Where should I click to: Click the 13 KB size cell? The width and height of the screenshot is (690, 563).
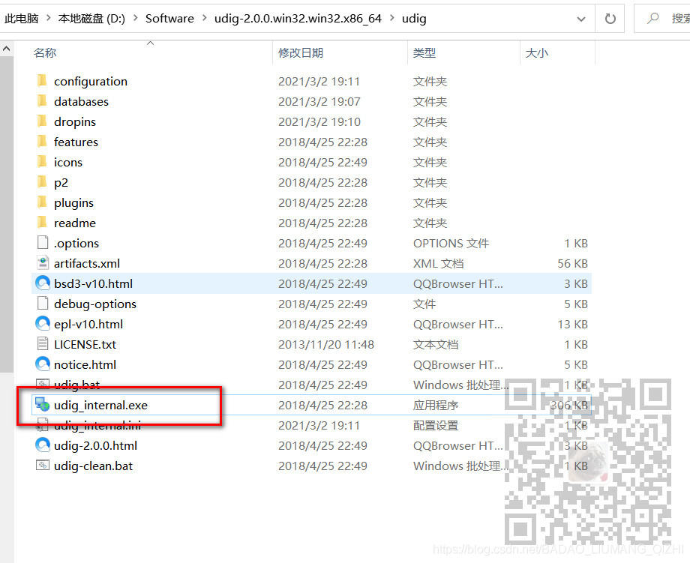point(572,324)
